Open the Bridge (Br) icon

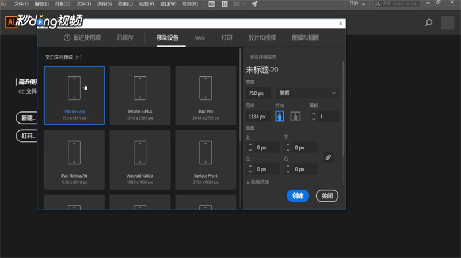click(x=211, y=4)
